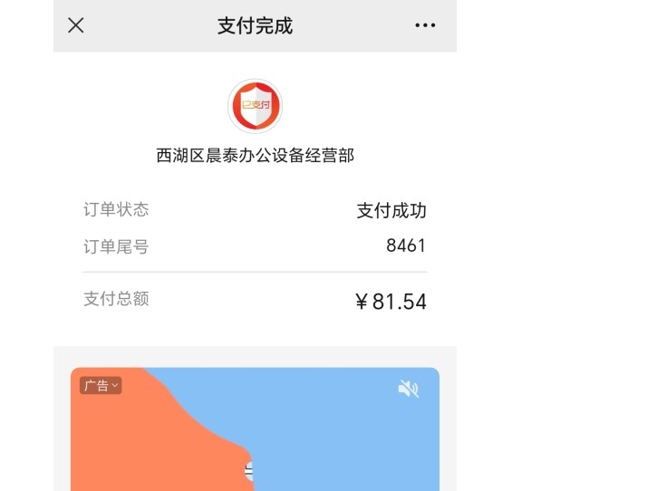Click the 订单尾号 label

pyautogui.click(x=116, y=246)
